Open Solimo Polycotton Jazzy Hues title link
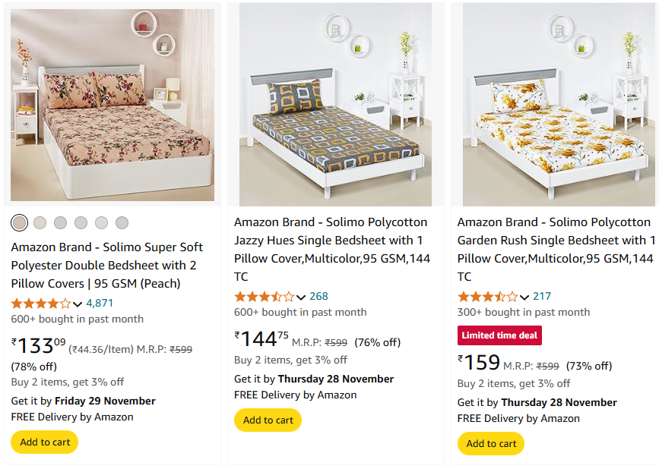 click(332, 249)
